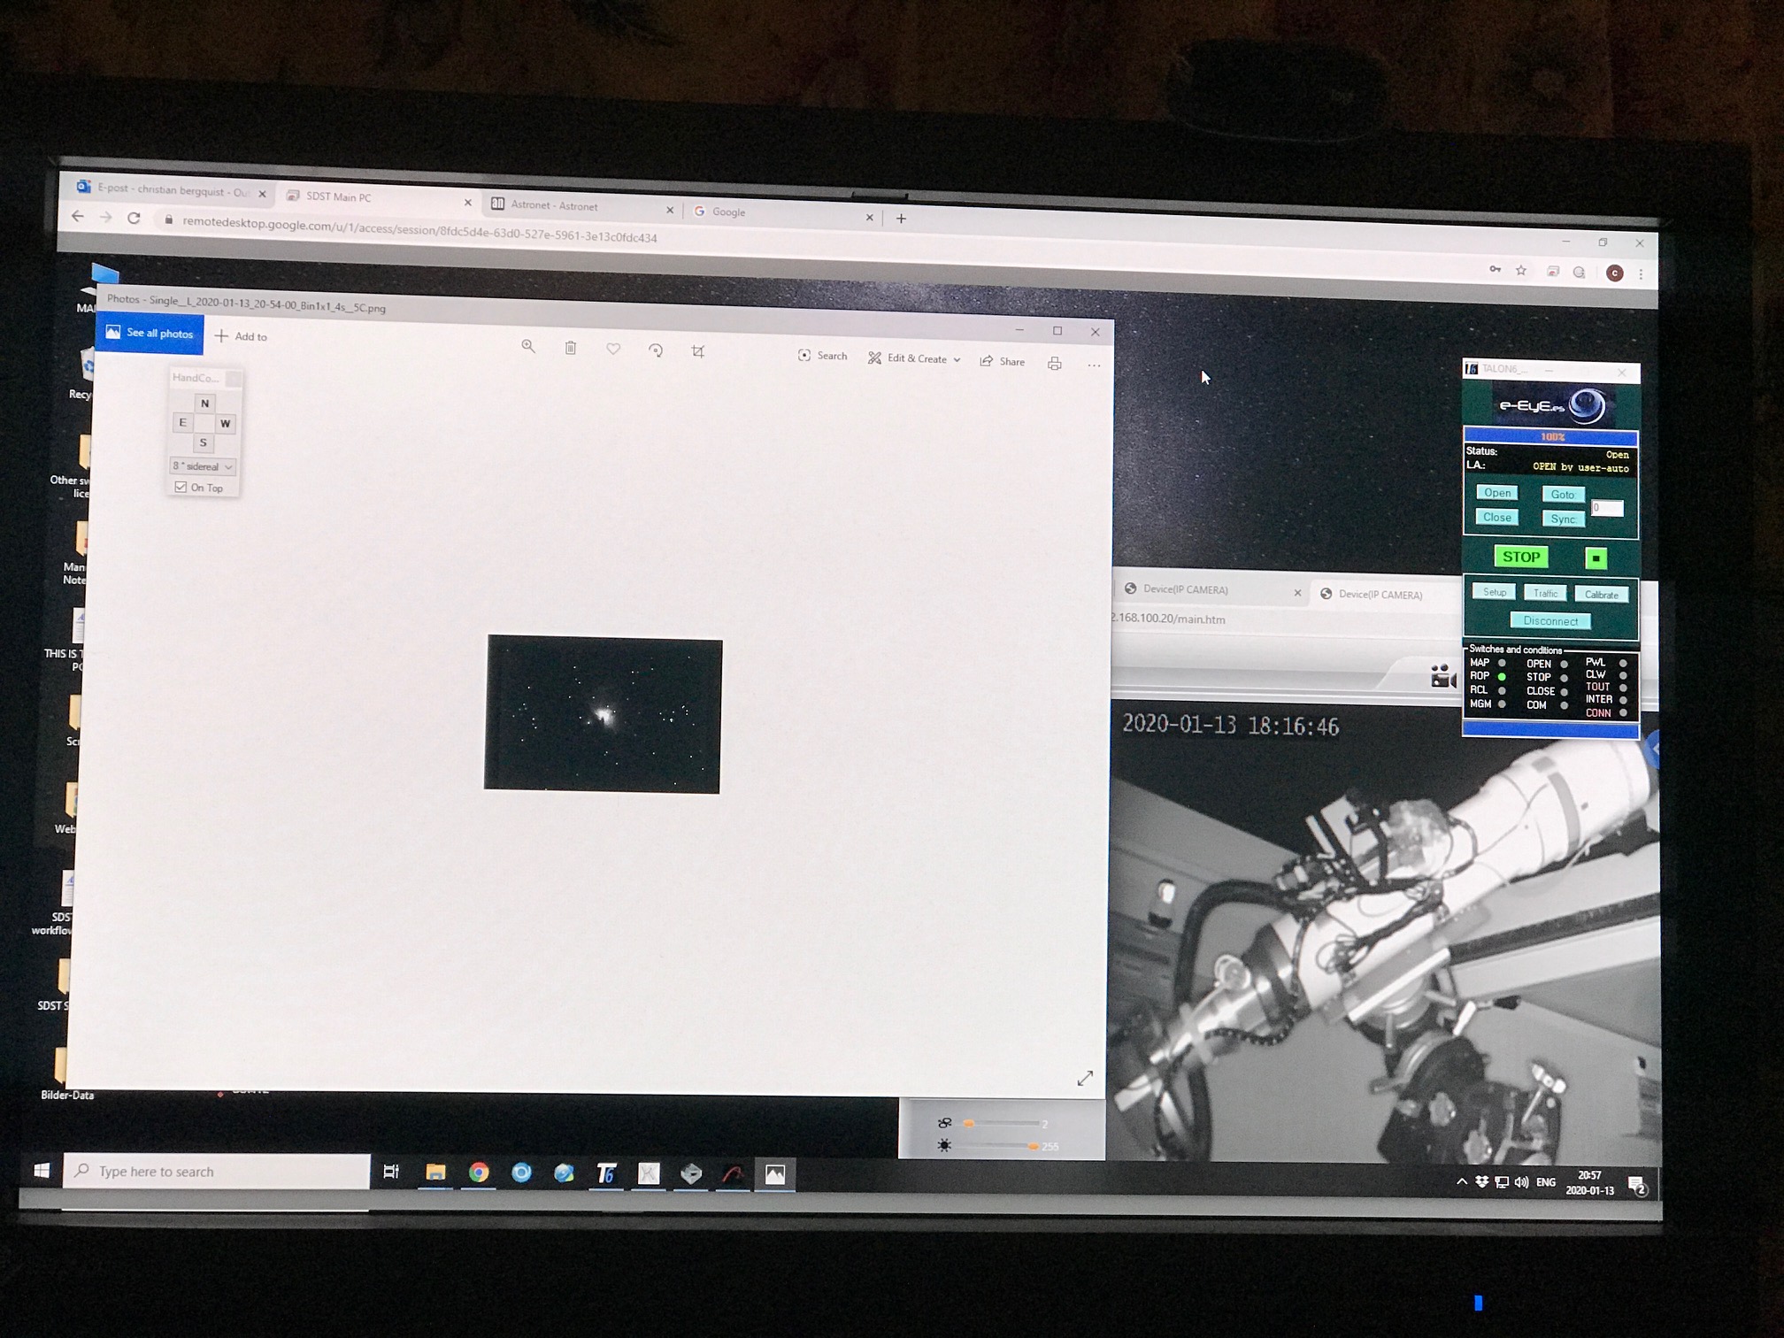The height and width of the screenshot is (1338, 1784).
Task: Select the crop tool icon
Action: point(698,351)
